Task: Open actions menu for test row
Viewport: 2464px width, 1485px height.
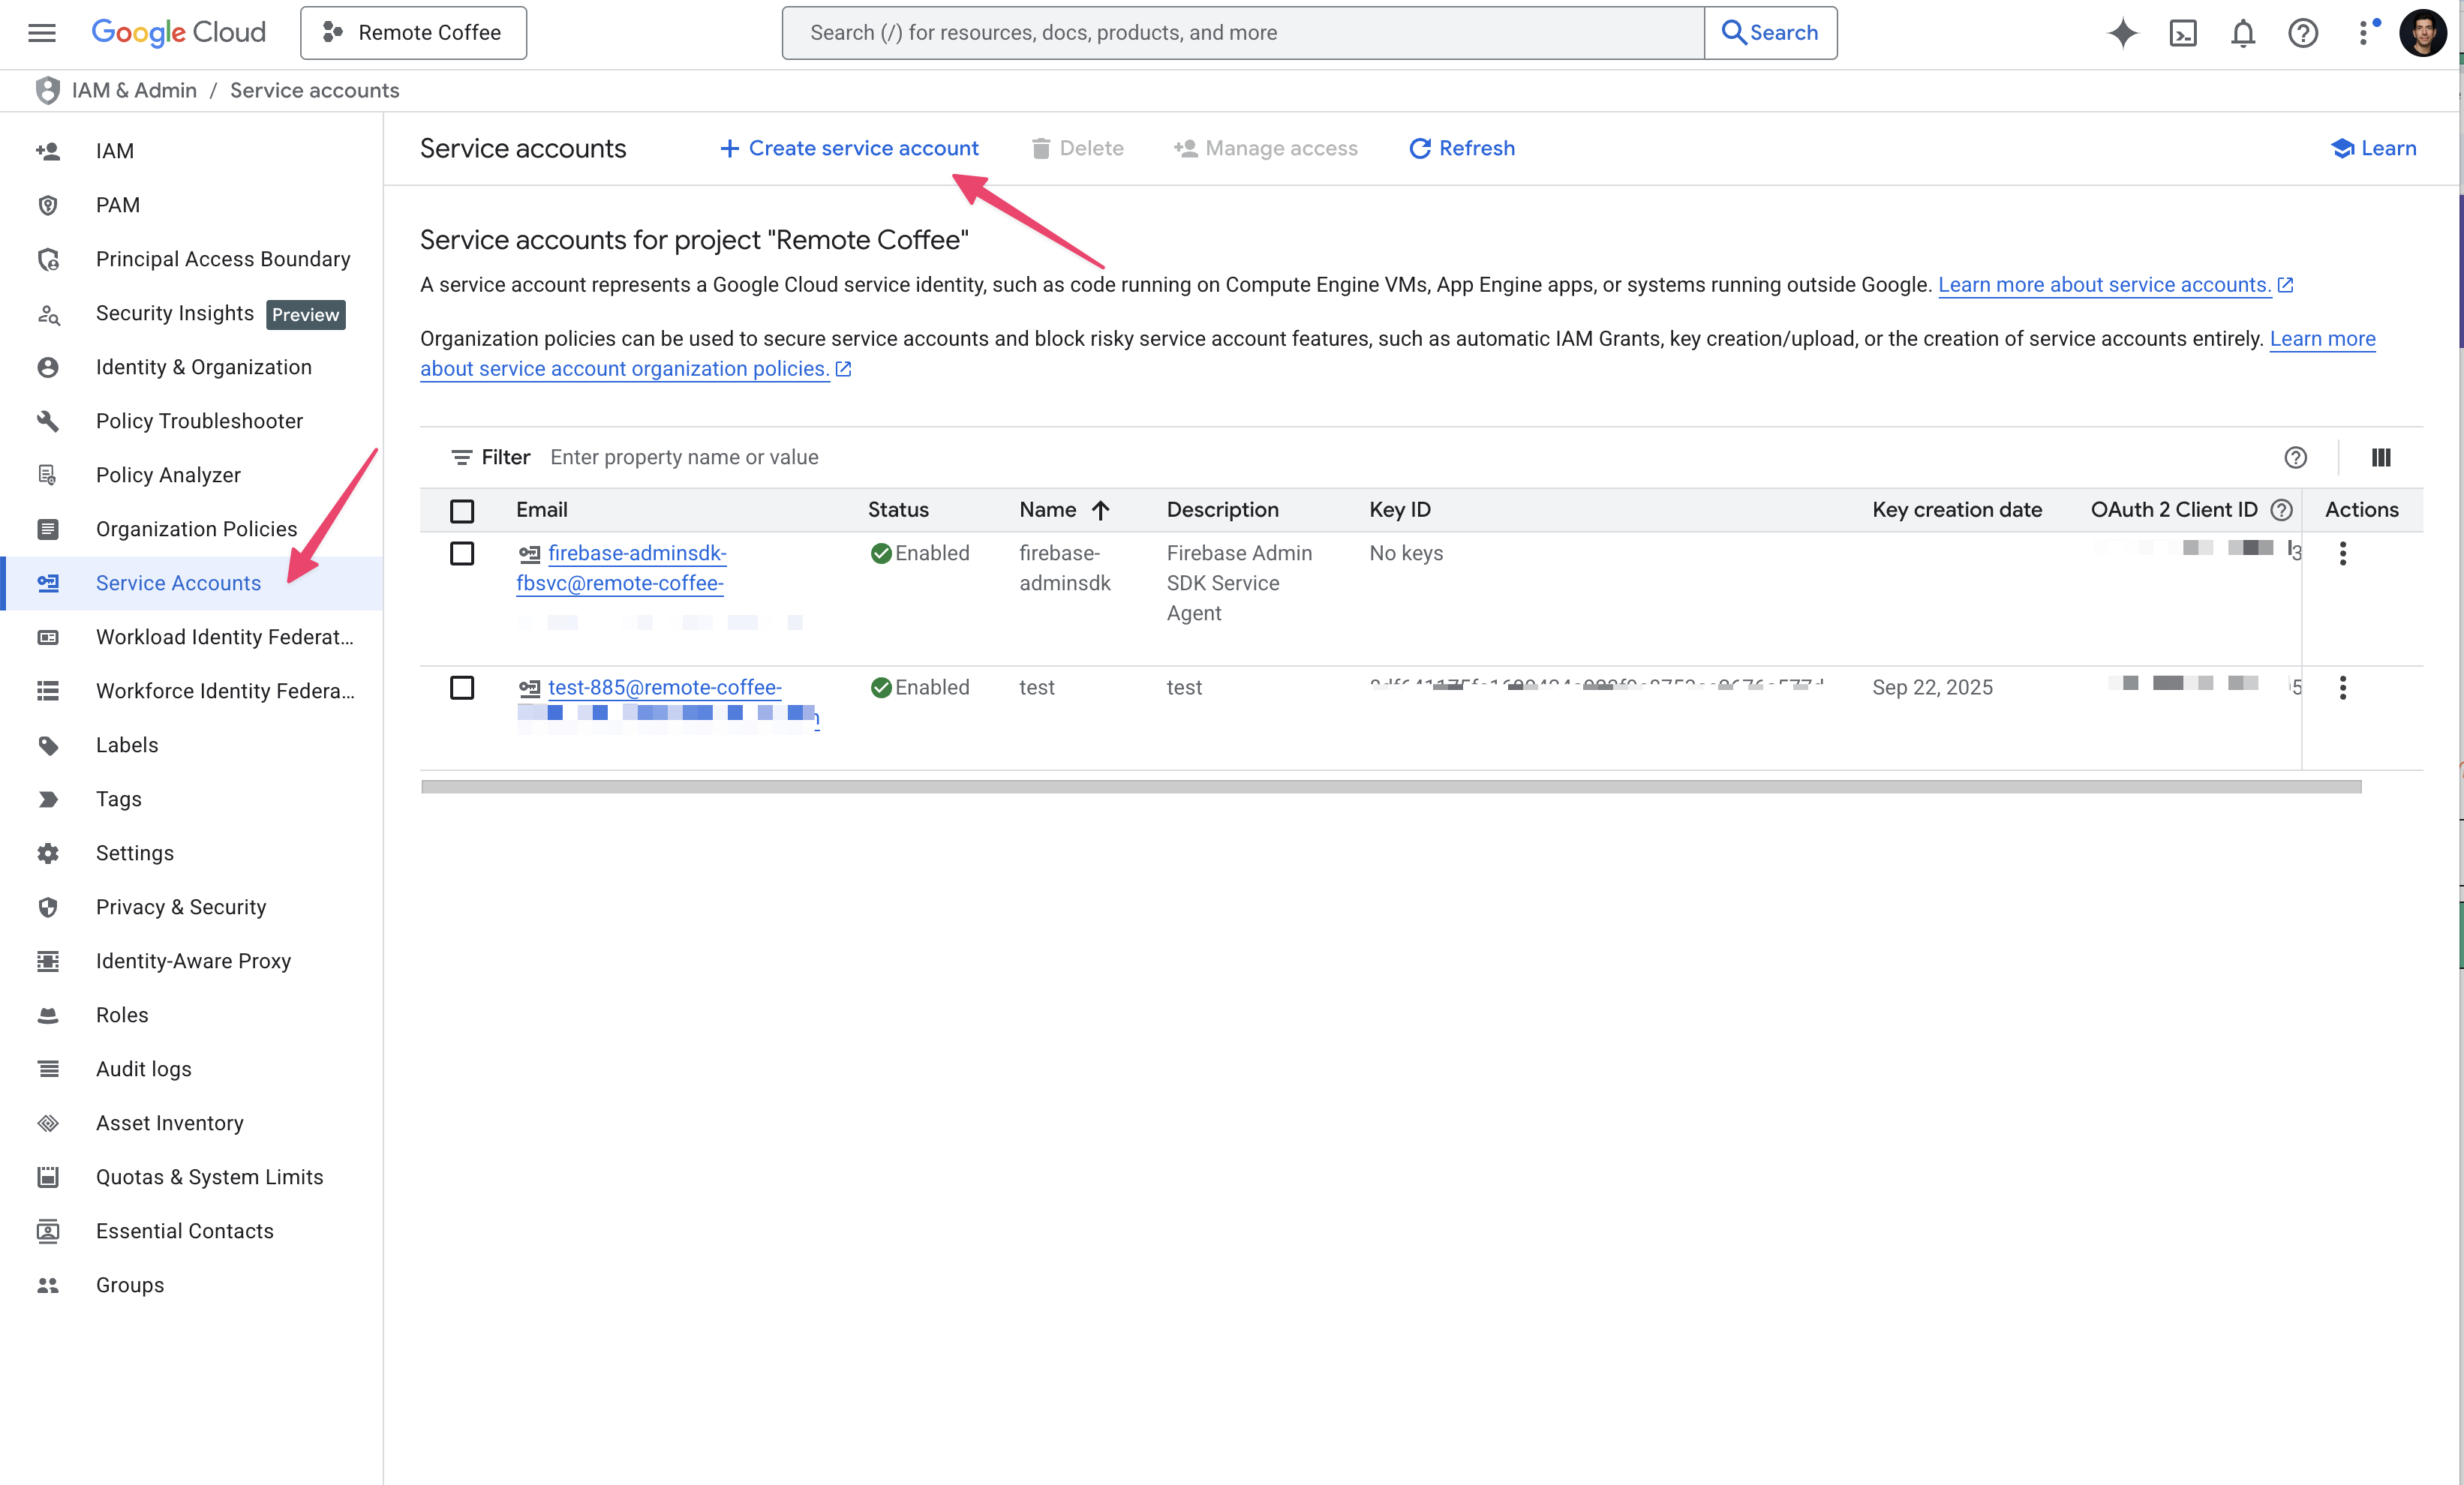Action: 2342,688
